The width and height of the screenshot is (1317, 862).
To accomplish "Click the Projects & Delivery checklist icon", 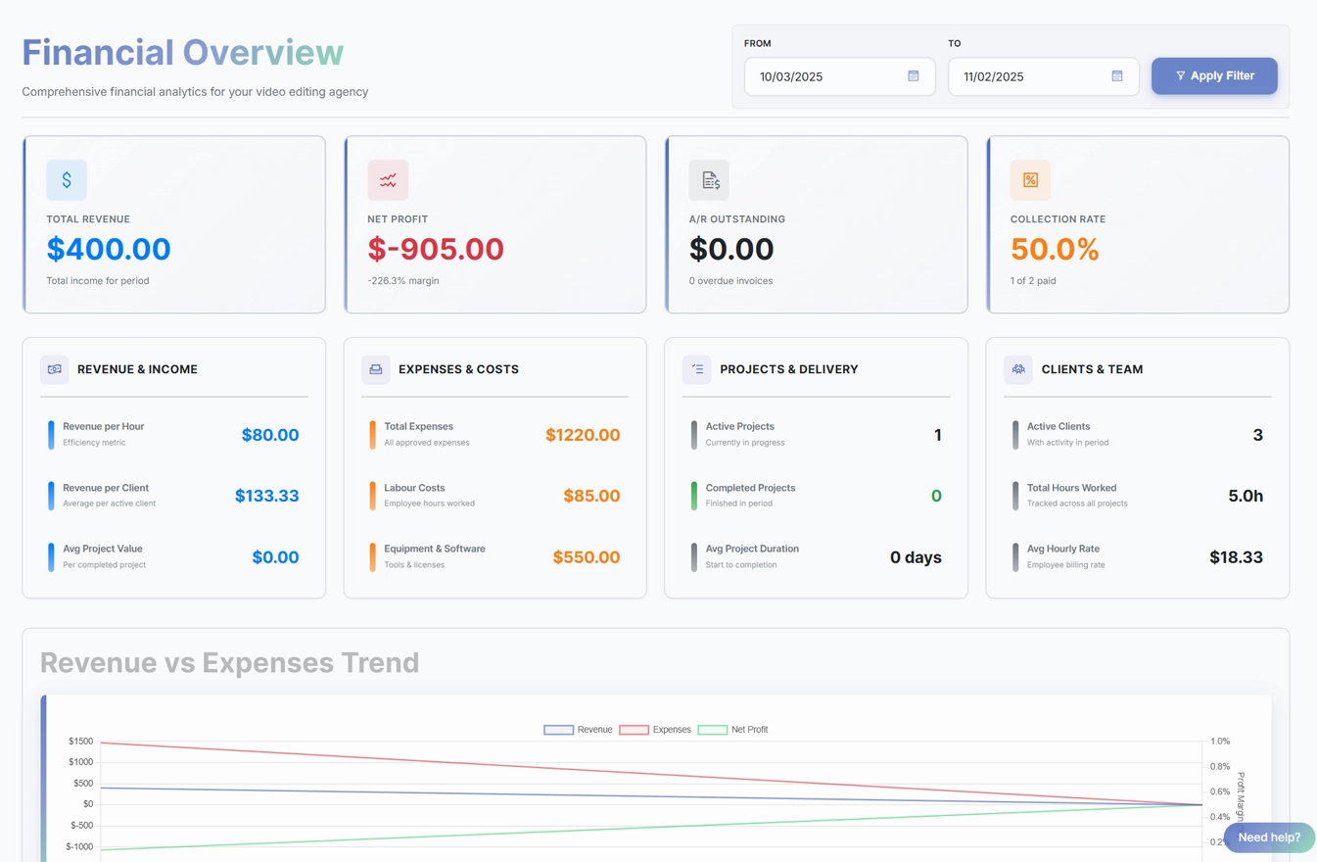I will pos(696,369).
